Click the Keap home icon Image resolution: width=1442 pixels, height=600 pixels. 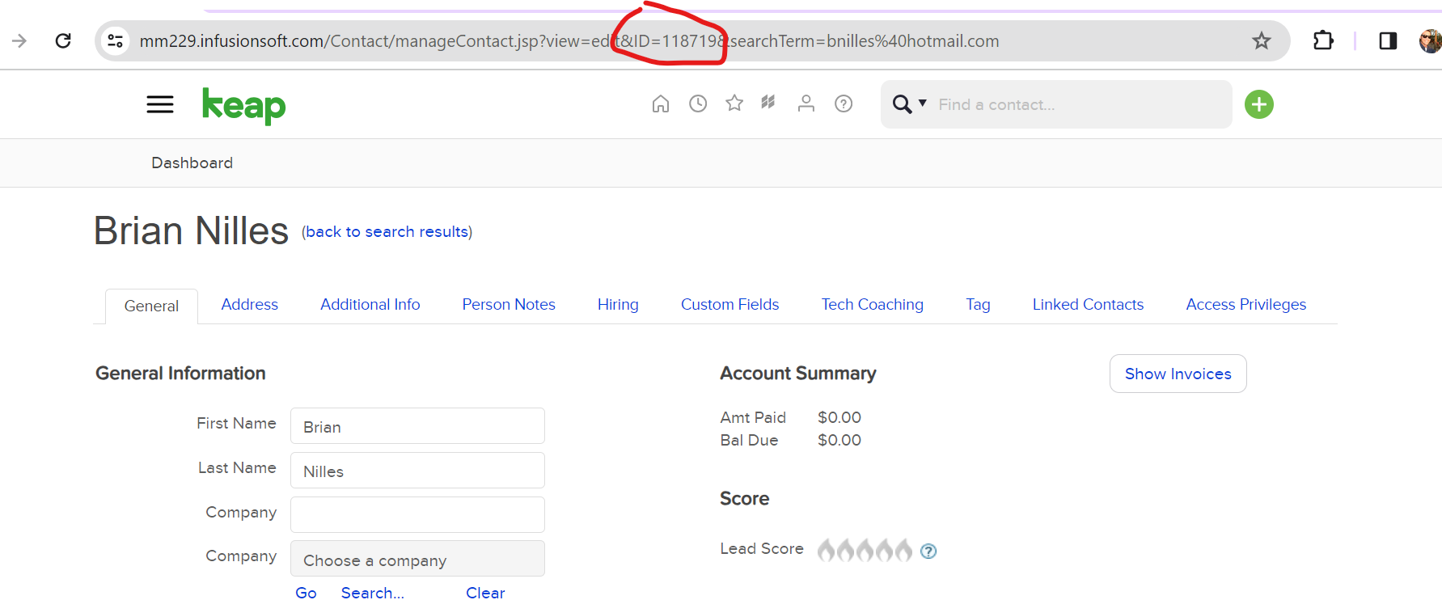click(661, 104)
